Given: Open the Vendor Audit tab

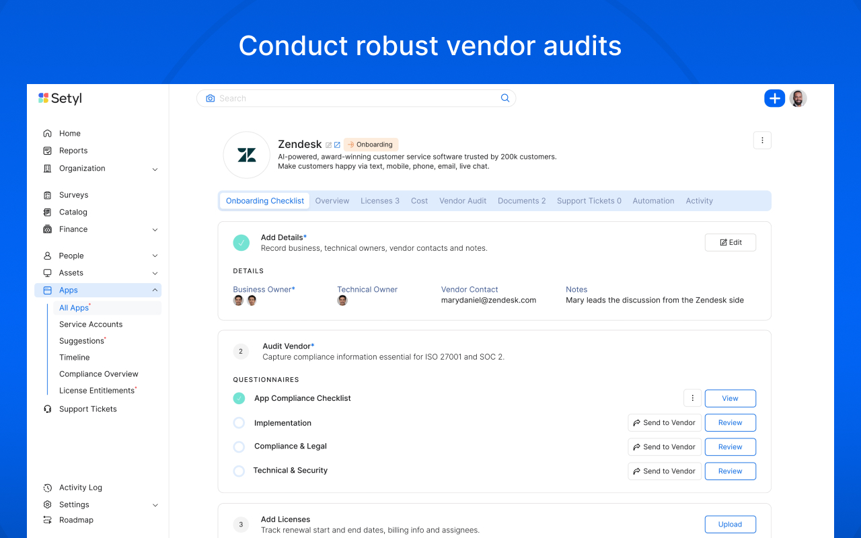Looking at the screenshot, I should (463, 201).
